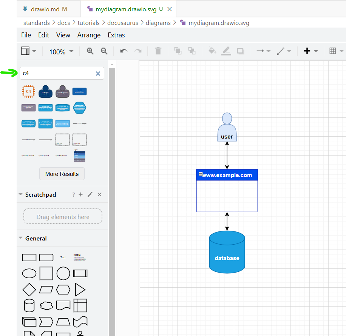Click the Zoom In magnifier icon
Viewport: 346px width, 336px height.
[x=90, y=51]
